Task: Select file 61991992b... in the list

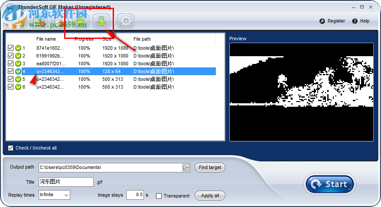Action: (50, 56)
